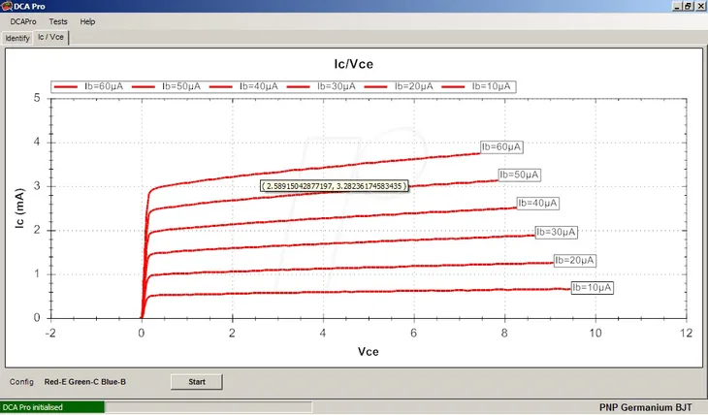Select the Ic / Vce tab

(51, 37)
